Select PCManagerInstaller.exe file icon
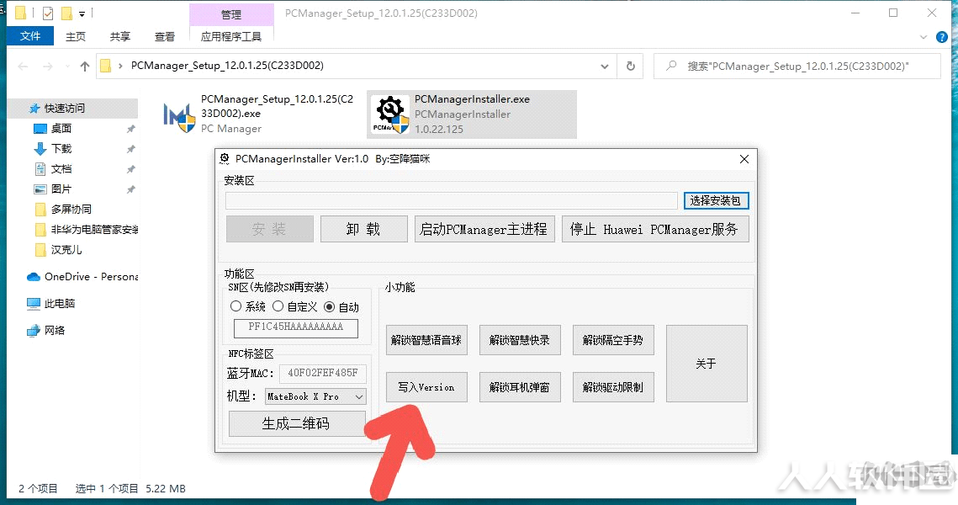Viewport: 958px width, 505px height. click(x=391, y=114)
